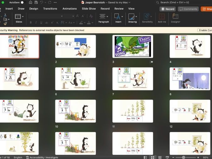Viewport: 212px width, 159px height.
Task: Click the Home icon in title bar
Action: 30,3
